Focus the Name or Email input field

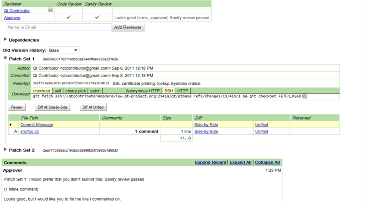click(57, 27)
